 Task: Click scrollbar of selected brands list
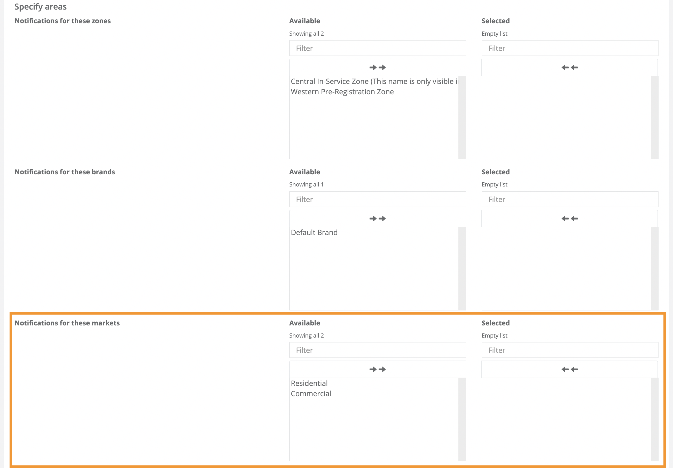click(654, 268)
